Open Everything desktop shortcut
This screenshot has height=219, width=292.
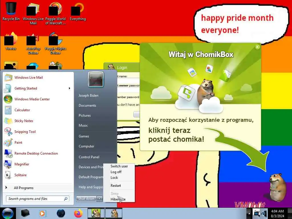tap(78, 11)
